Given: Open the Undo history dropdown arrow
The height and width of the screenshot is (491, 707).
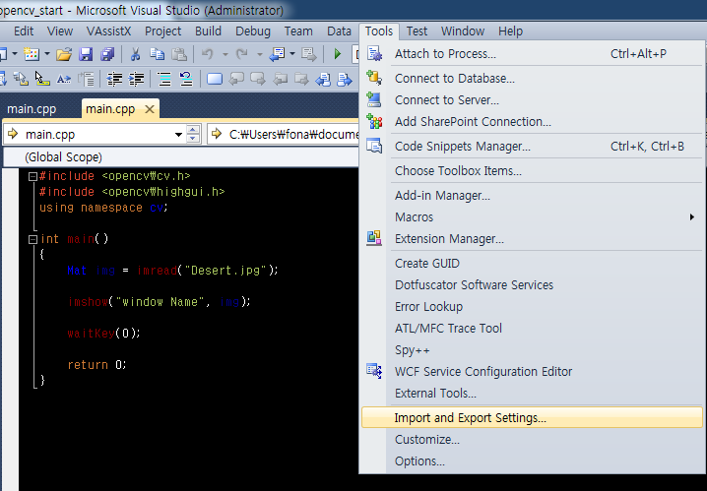Looking at the screenshot, I should tap(225, 54).
